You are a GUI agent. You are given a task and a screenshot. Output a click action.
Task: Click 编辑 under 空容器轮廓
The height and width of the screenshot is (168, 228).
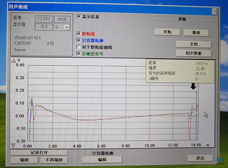pyautogui.click(x=102, y=160)
